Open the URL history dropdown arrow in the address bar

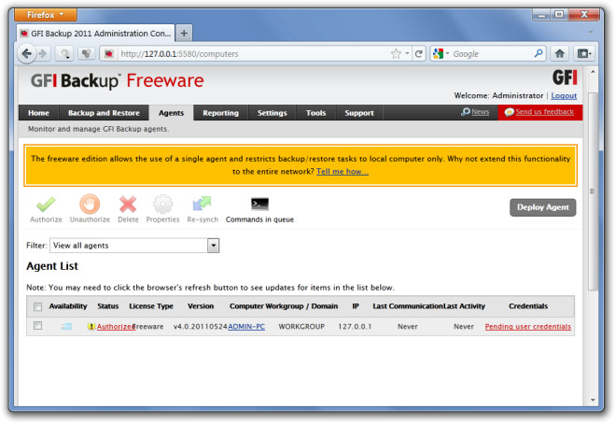point(407,53)
